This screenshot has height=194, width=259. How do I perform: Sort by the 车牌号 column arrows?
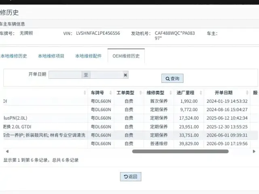pos(110,93)
